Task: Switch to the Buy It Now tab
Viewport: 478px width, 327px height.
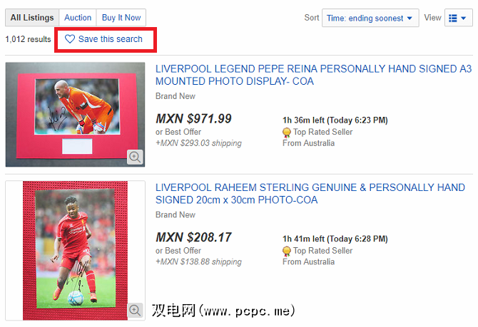Action: point(121,18)
